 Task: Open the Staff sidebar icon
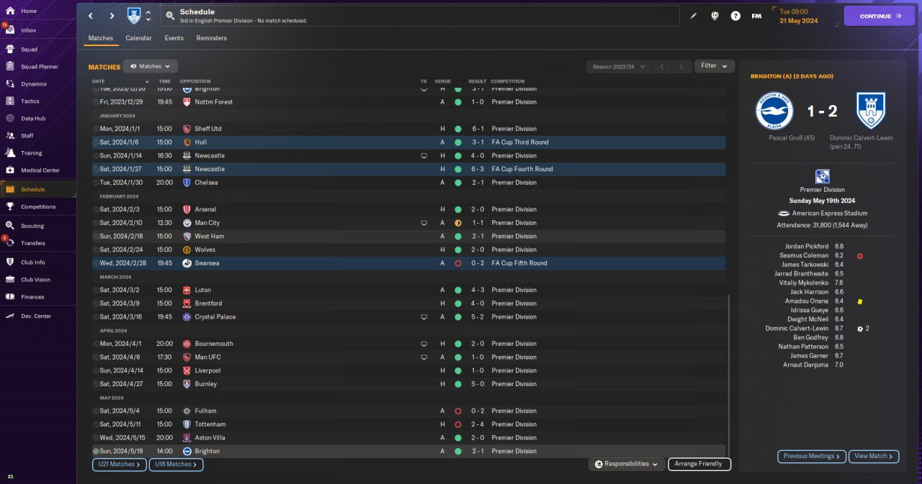click(10, 135)
